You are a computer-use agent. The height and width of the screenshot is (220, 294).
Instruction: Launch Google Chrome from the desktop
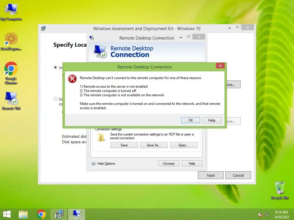(11, 73)
